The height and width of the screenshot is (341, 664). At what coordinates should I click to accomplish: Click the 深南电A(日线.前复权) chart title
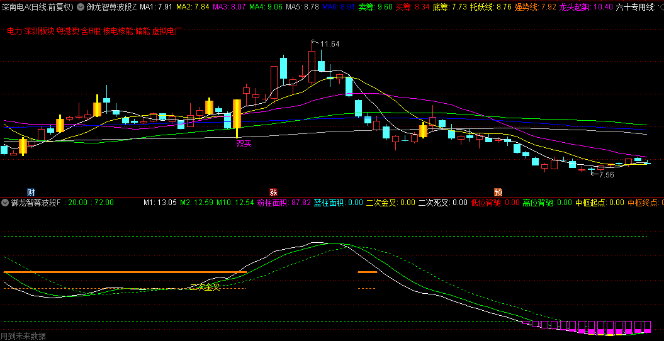(x=37, y=8)
